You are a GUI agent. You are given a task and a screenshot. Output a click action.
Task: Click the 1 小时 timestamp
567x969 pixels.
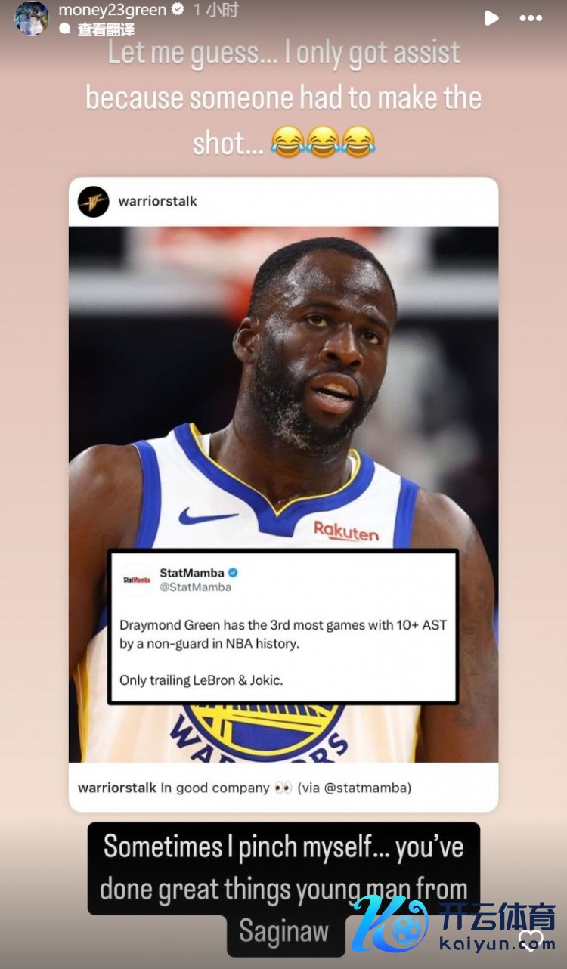[215, 10]
